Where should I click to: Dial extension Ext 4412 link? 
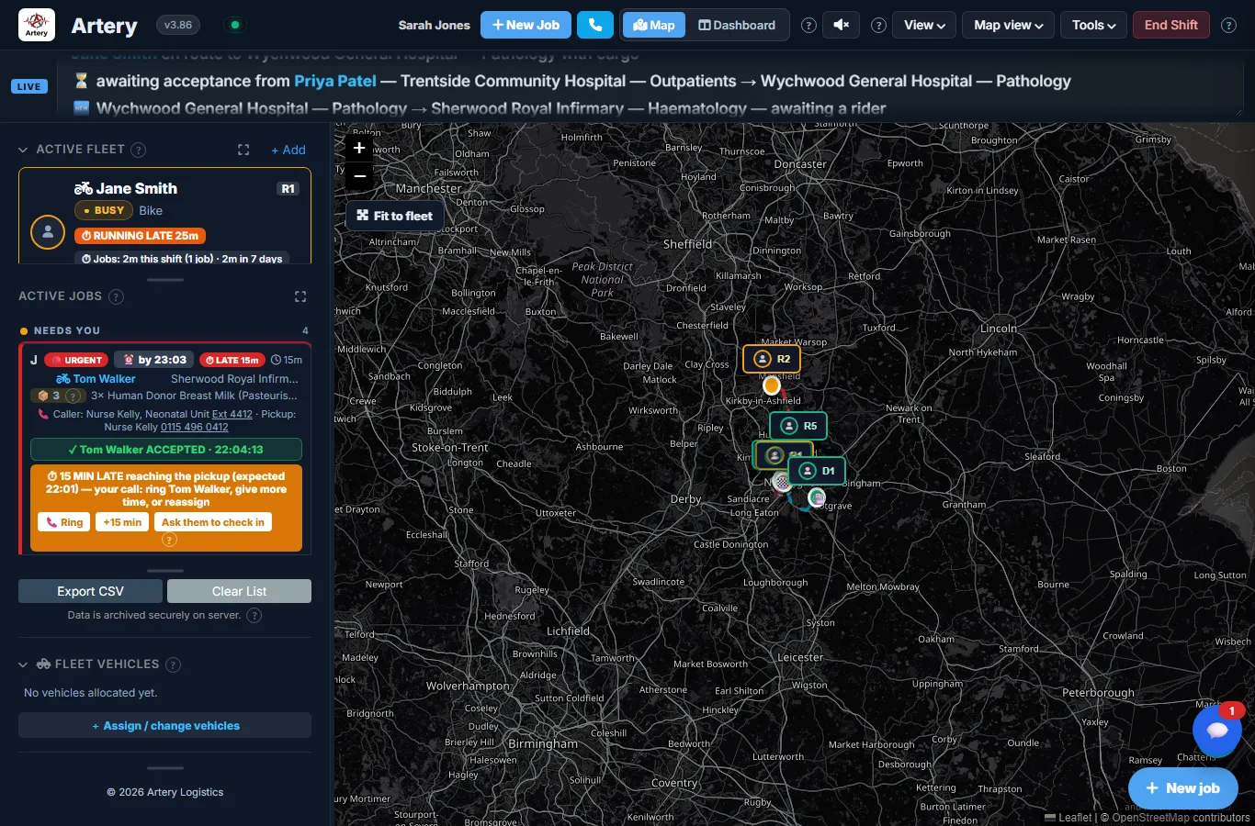point(232,414)
